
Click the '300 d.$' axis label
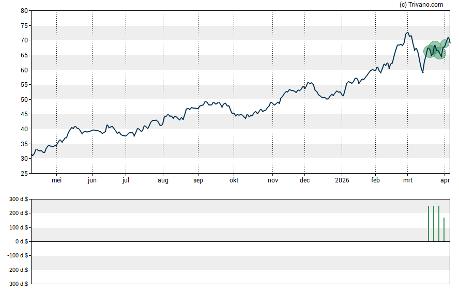pyautogui.click(x=19, y=199)
